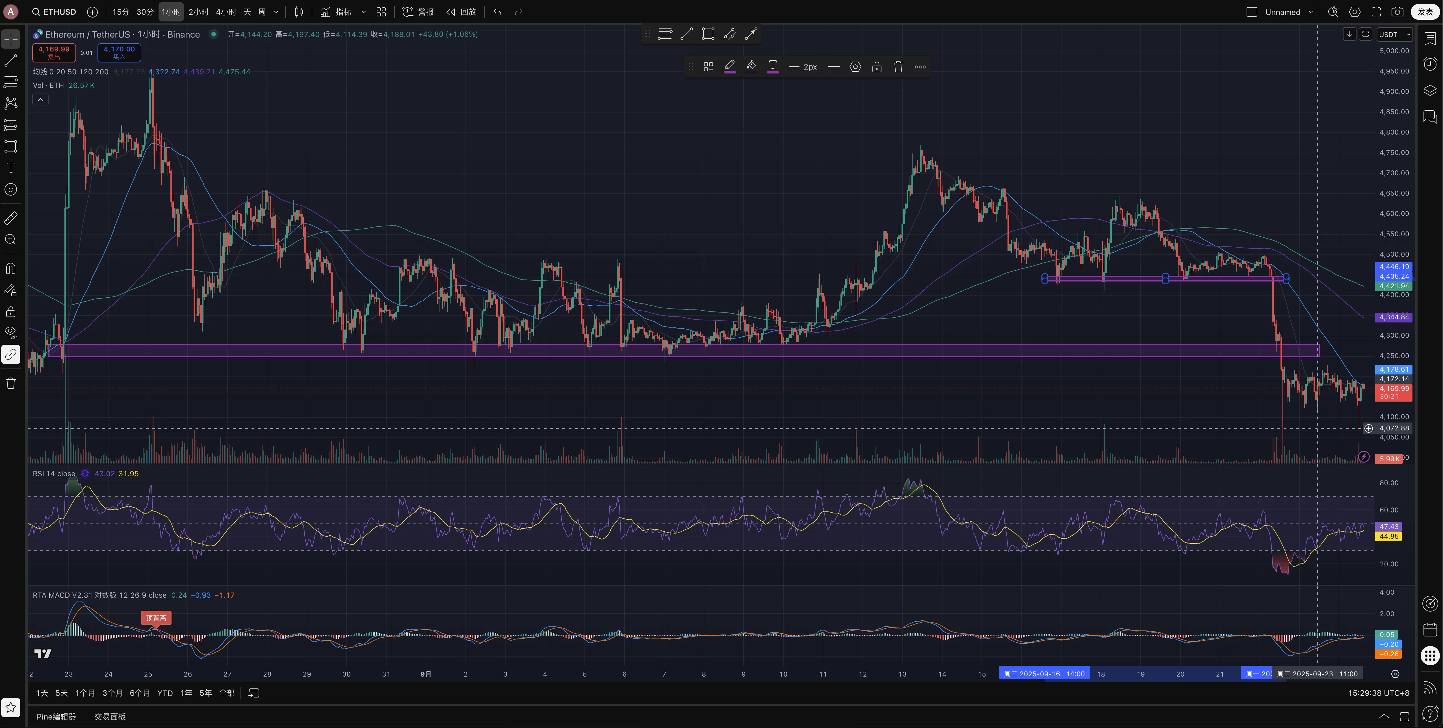1443x728 pixels.
Task: Toggle lock all drawings padlock
Action: pos(11,312)
